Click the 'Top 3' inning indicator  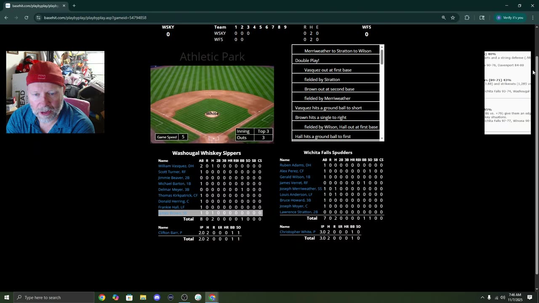pos(263,131)
